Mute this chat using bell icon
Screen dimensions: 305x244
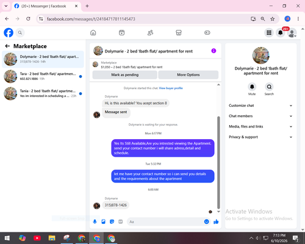tap(252, 87)
